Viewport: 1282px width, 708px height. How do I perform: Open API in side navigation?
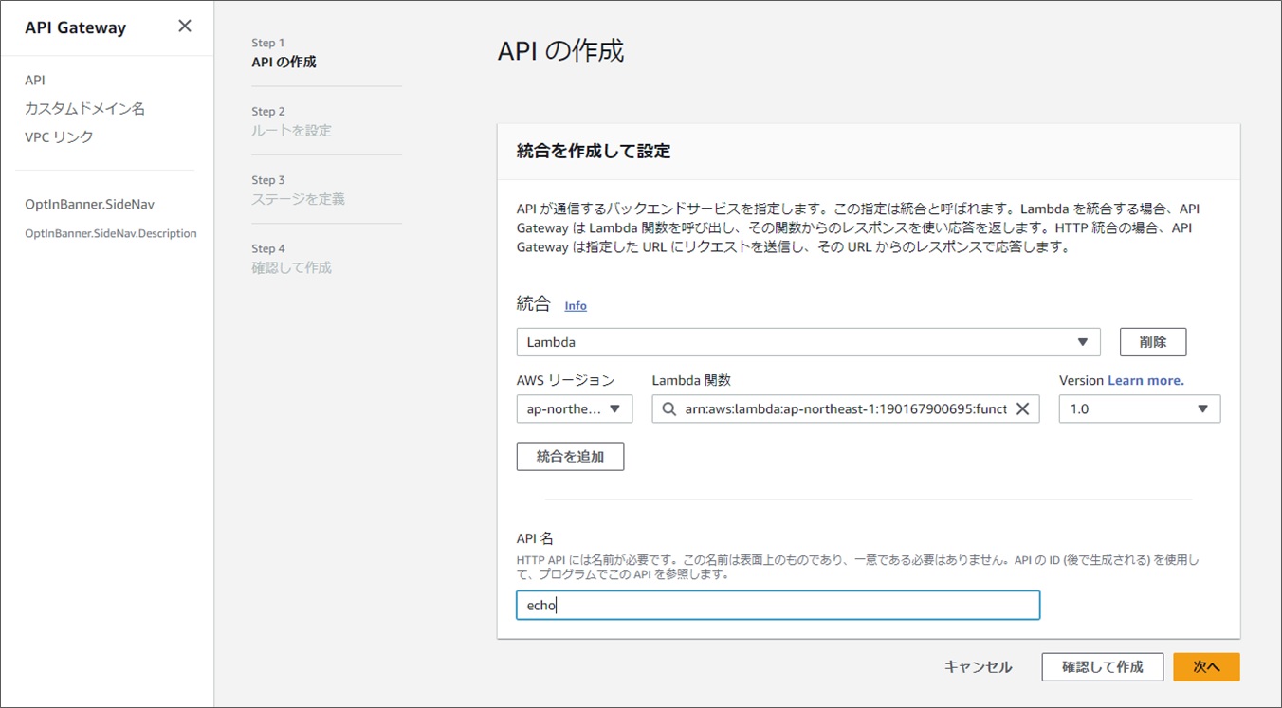(35, 81)
